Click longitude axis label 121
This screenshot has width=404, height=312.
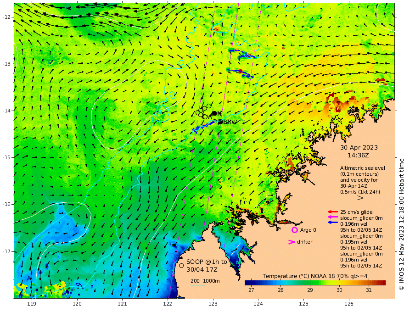tap(123, 304)
